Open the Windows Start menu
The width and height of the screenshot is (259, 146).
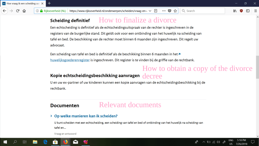click(x=5, y=142)
